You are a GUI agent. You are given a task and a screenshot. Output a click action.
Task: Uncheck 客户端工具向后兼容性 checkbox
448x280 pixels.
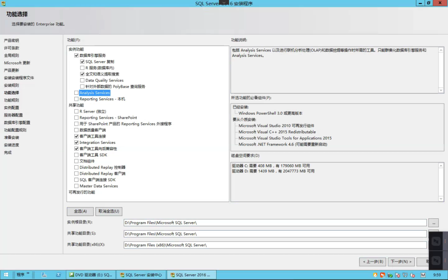76,148
